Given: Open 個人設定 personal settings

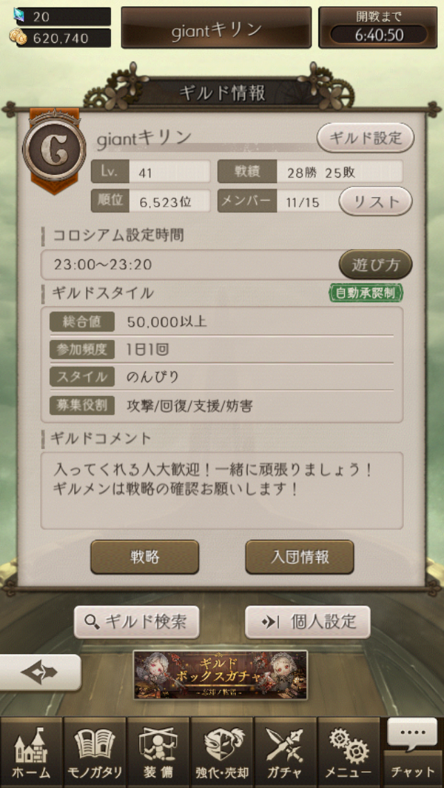Looking at the screenshot, I should click(x=308, y=622).
